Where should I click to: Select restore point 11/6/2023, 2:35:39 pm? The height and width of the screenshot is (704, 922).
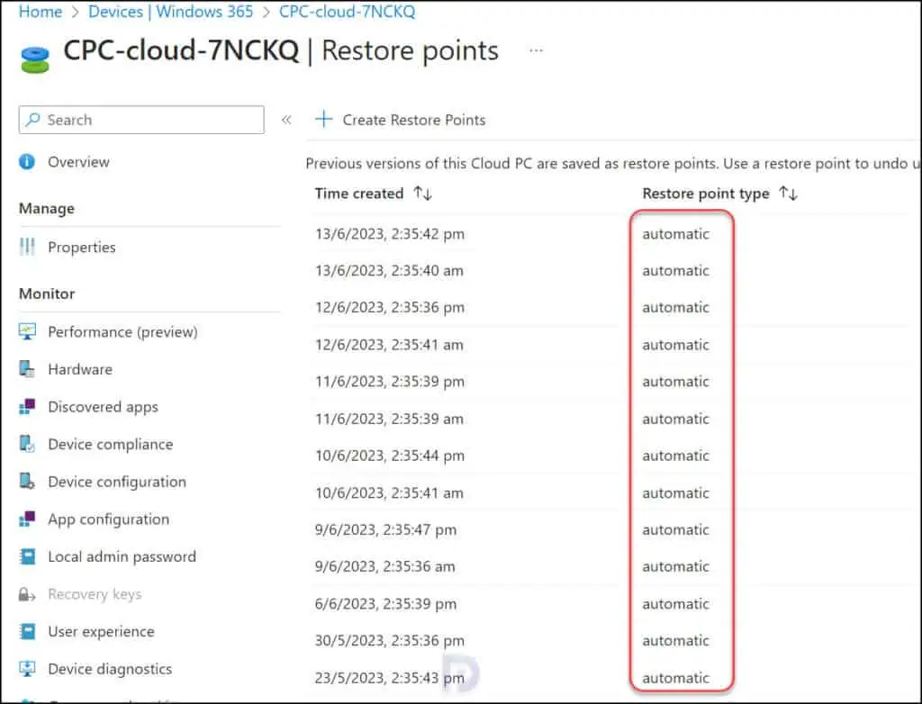[x=389, y=381]
